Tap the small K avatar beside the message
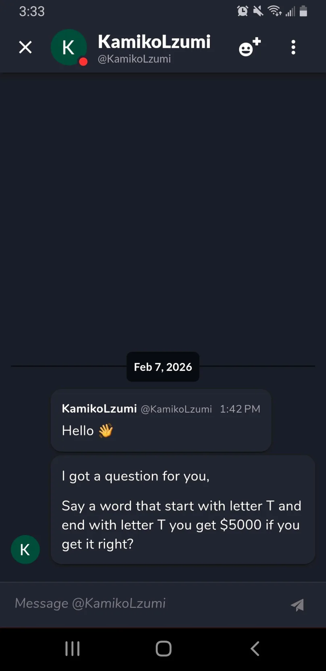Screen dimensions: 326x671 coord(25,550)
